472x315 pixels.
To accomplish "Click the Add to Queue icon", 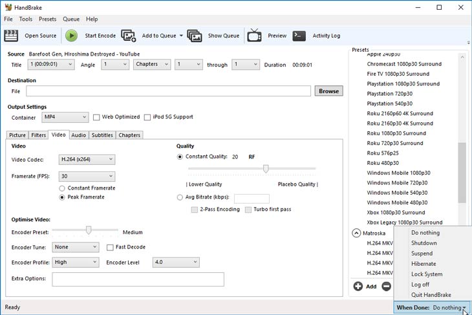I will (129, 36).
